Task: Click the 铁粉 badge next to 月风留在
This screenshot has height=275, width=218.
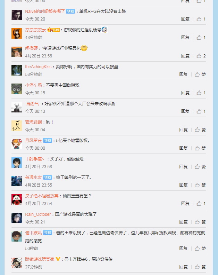Action: tap(48, 141)
